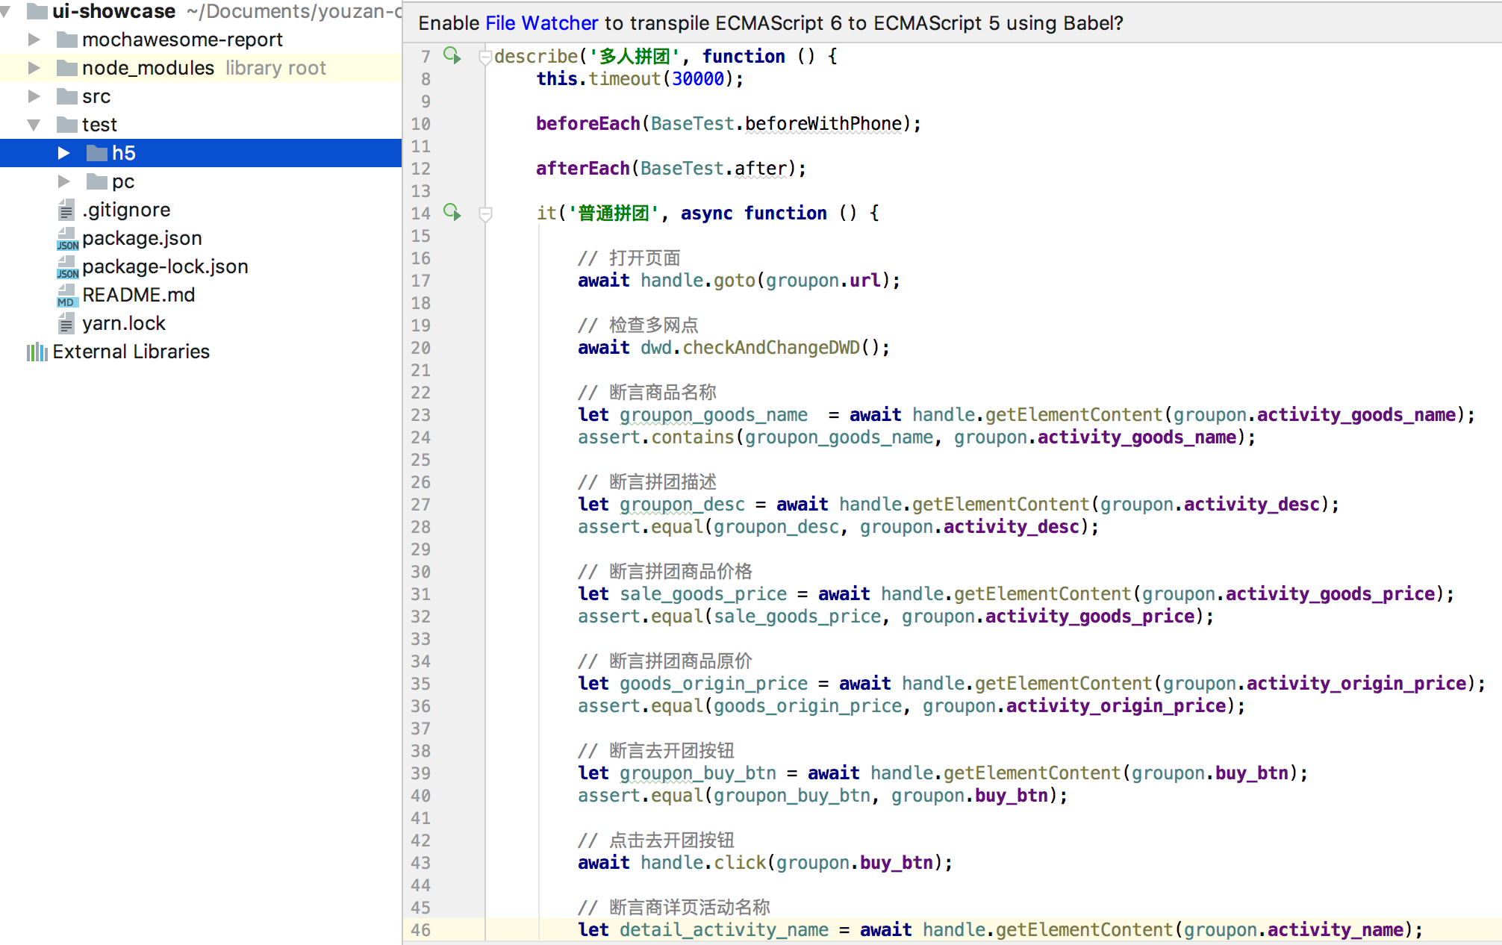Image resolution: width=1502 pixels, height=945 pixels.
Task: Click the run test icon on line 7
Action: pyautogui.click(x=453, y=55)
